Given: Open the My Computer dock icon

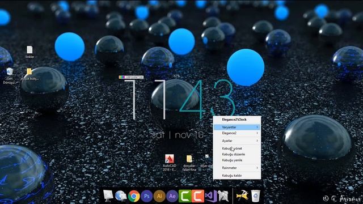Looking at the screenshot, I should click(x=108, y=196).
